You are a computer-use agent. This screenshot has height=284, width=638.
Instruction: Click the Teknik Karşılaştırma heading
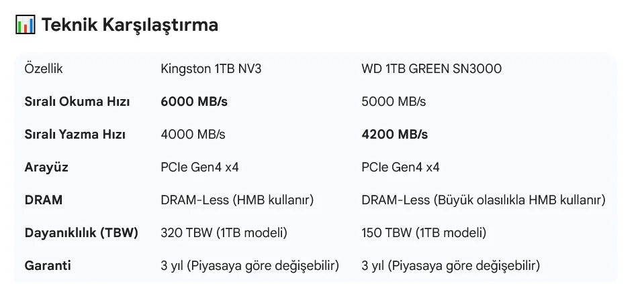coord(130,25)
